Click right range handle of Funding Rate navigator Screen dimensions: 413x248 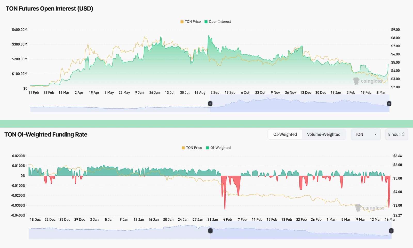point(391,231)
